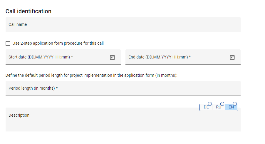Click the 'Call name' placeholder label
This screenshot has width=265, height=144.
18,25
